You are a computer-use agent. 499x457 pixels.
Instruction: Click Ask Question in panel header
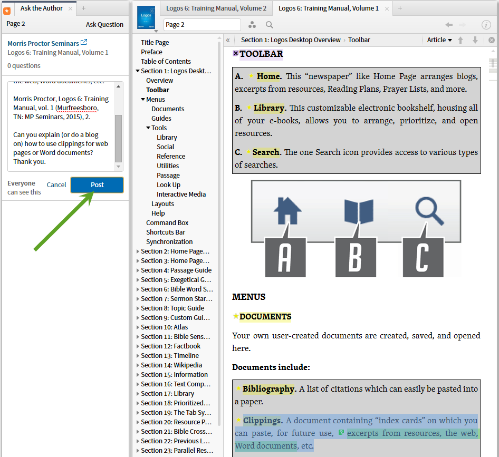click(104, 24)
